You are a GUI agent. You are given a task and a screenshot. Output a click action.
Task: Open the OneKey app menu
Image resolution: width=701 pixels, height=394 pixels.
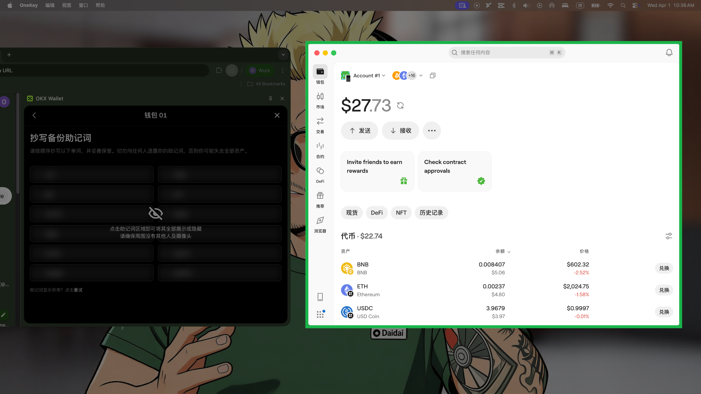coord(29,5)
